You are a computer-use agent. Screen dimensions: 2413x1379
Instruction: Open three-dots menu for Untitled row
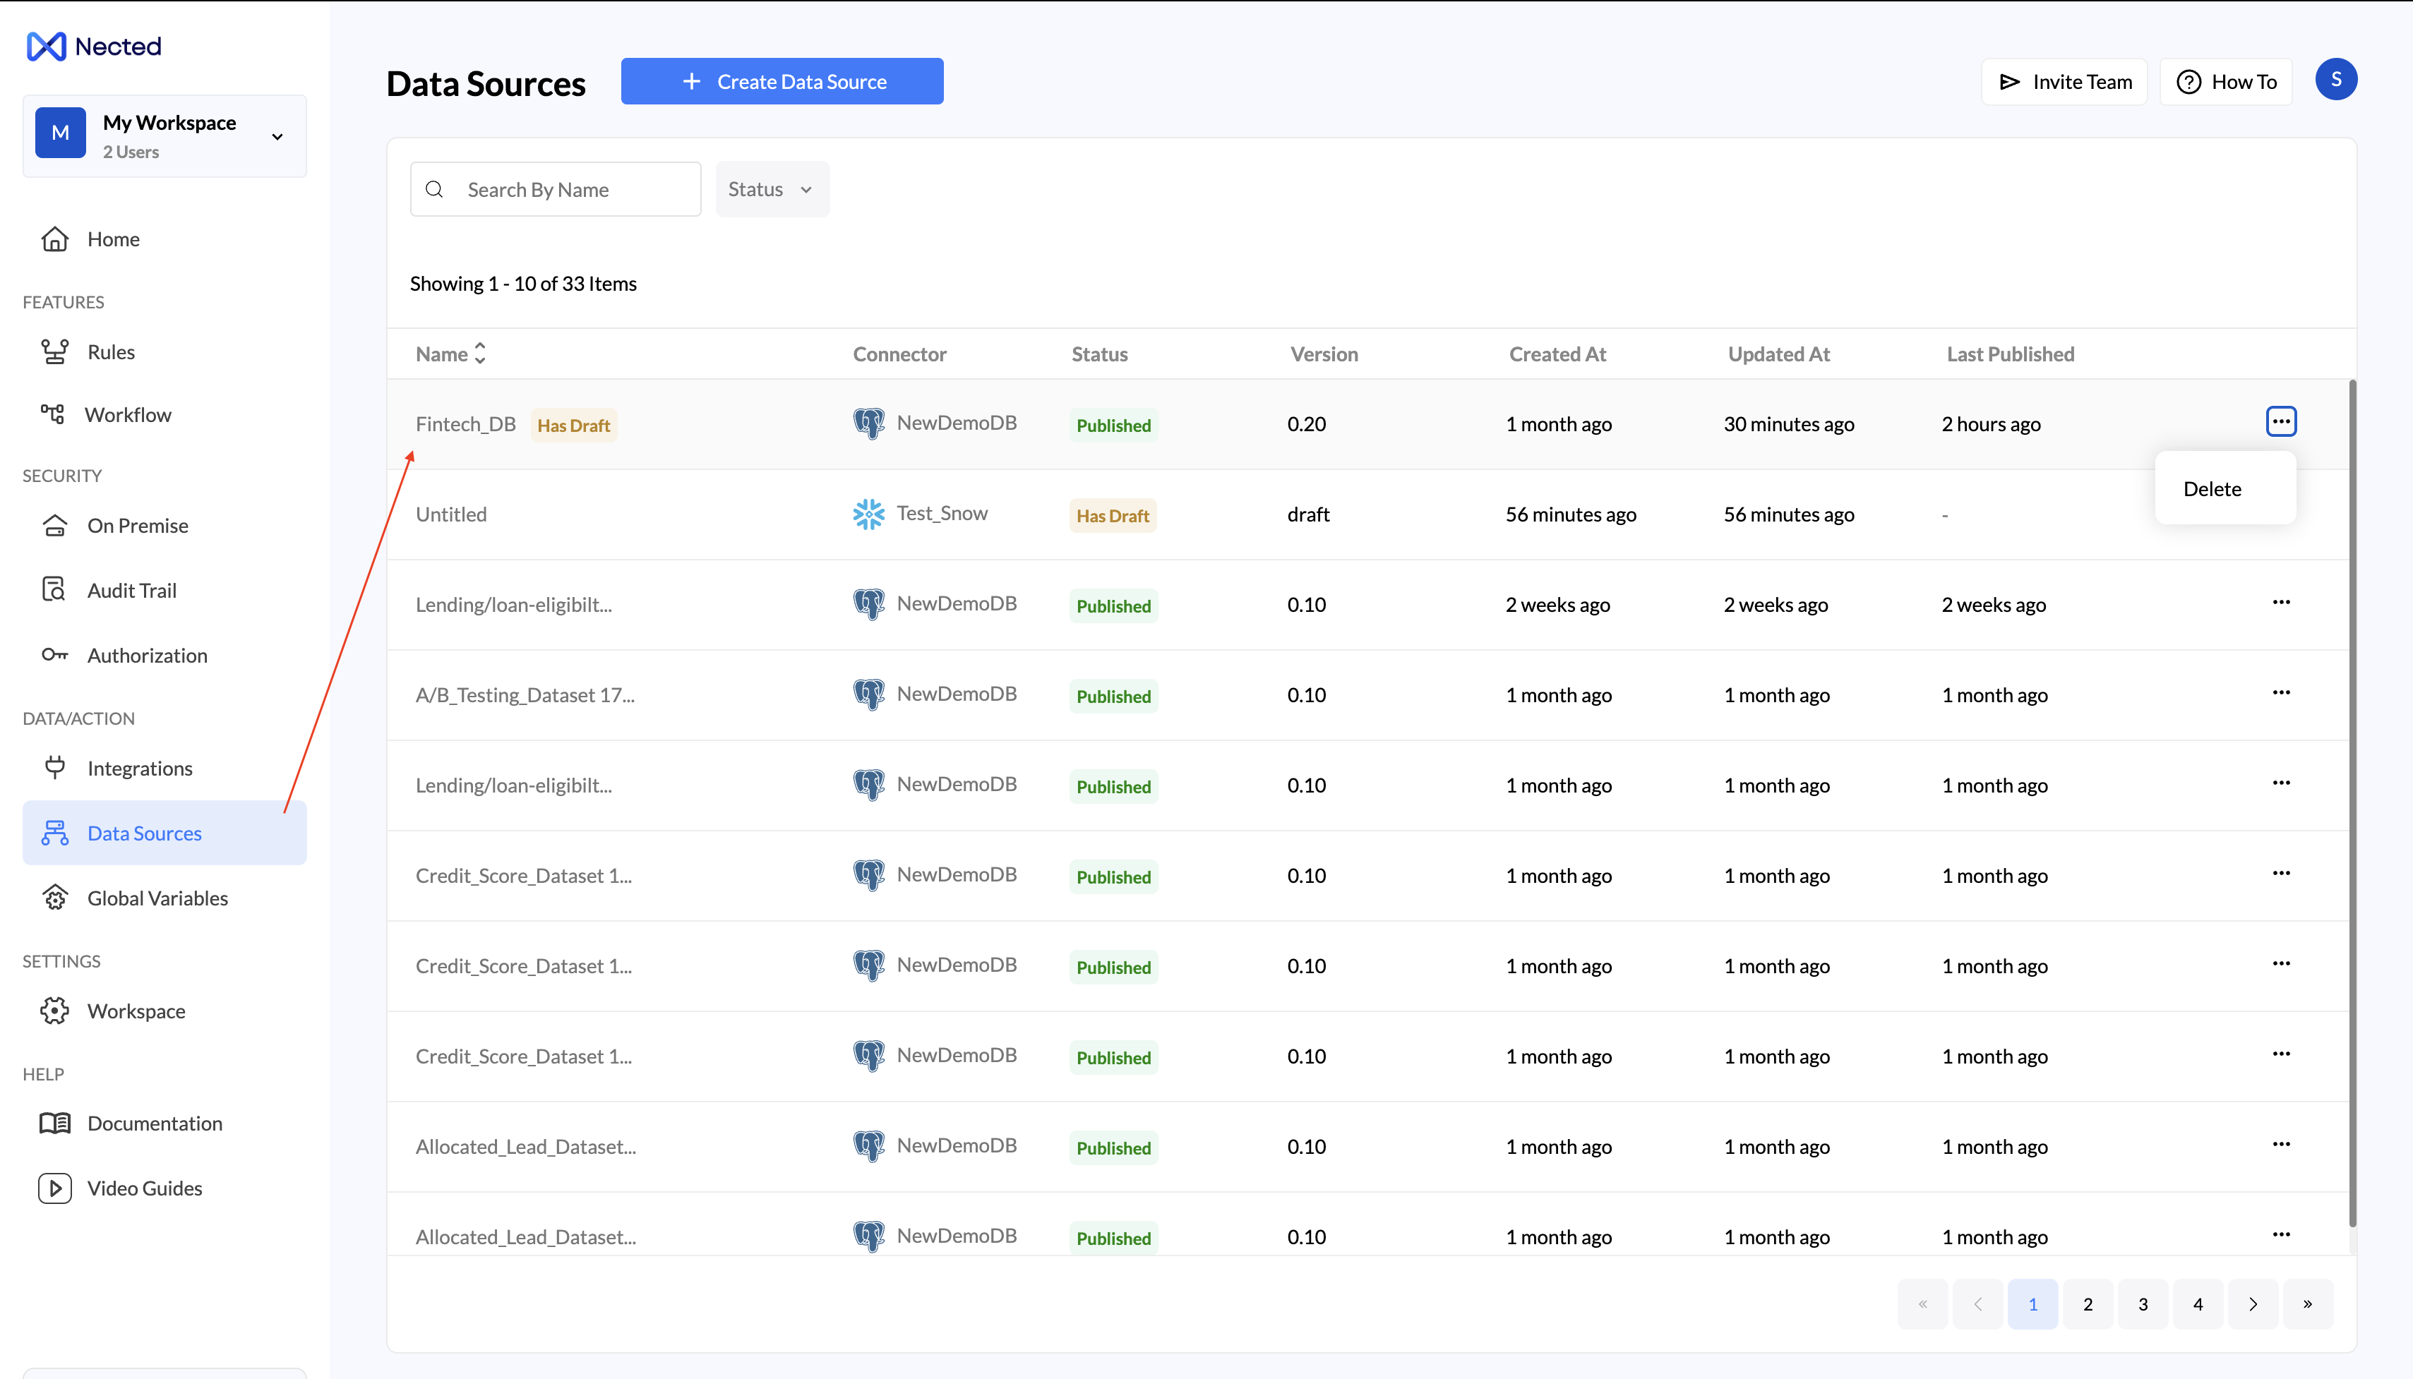[x=2280, y=512]
